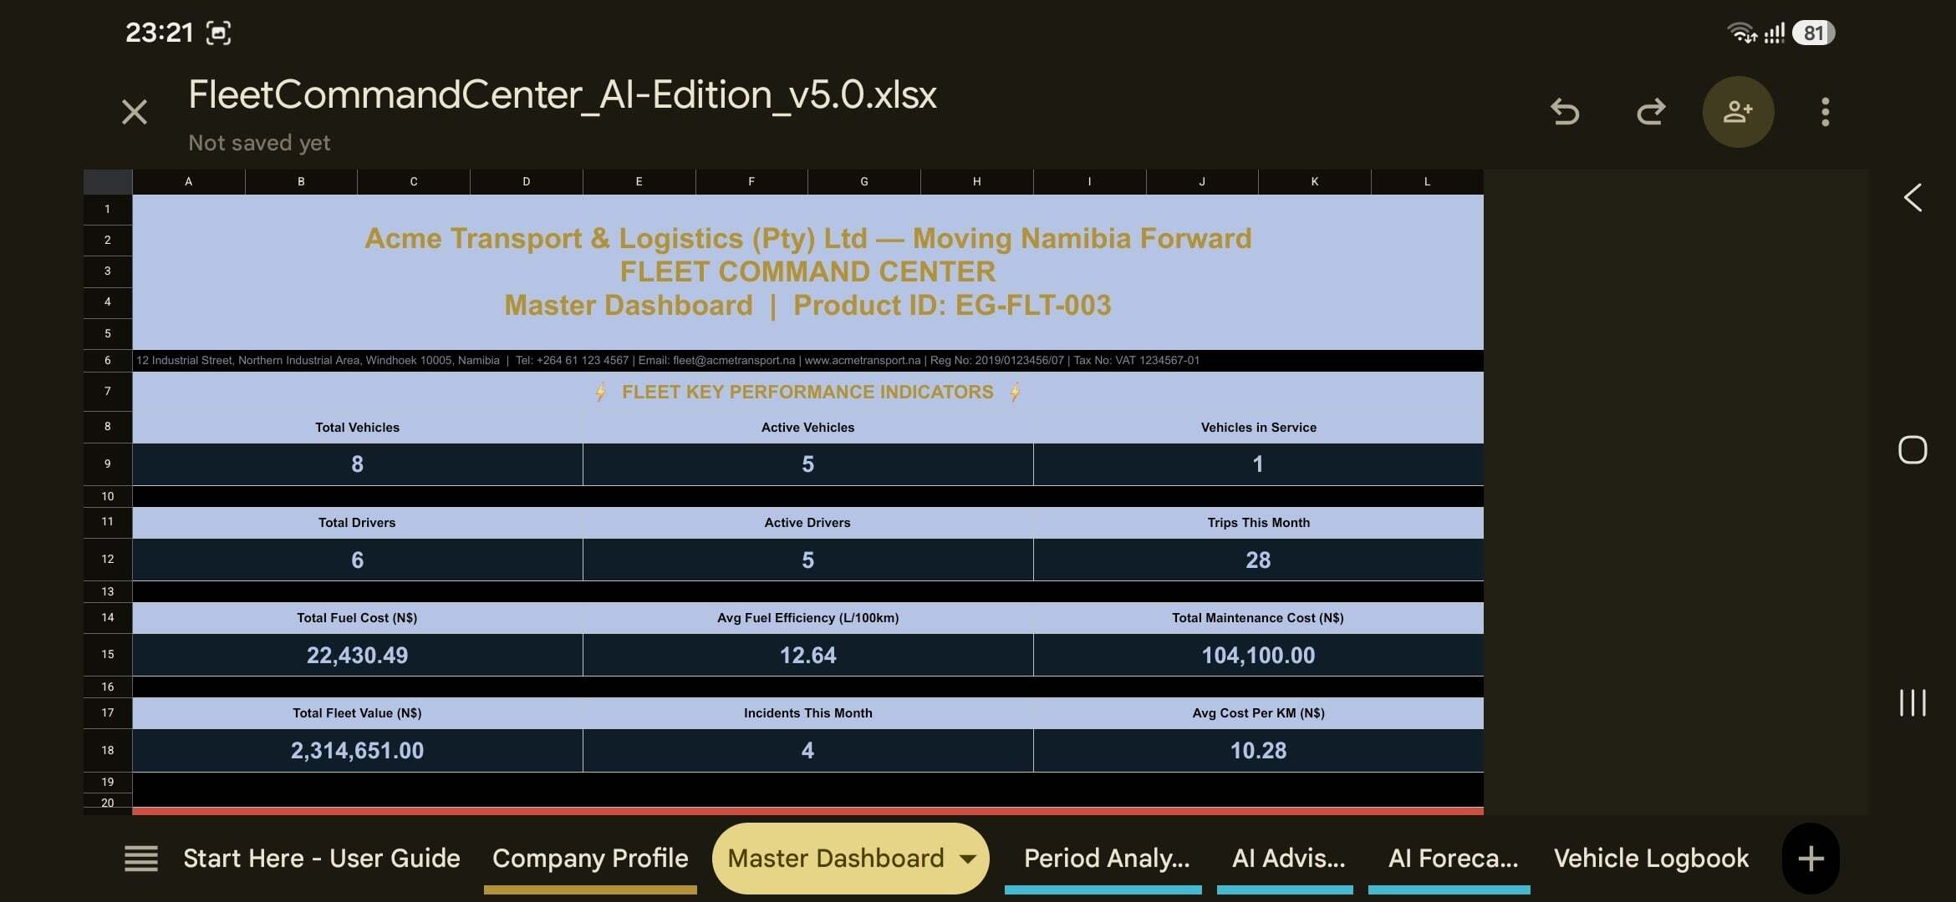
Task: Select Trips This Month value 28
Action: (1258, 560)
